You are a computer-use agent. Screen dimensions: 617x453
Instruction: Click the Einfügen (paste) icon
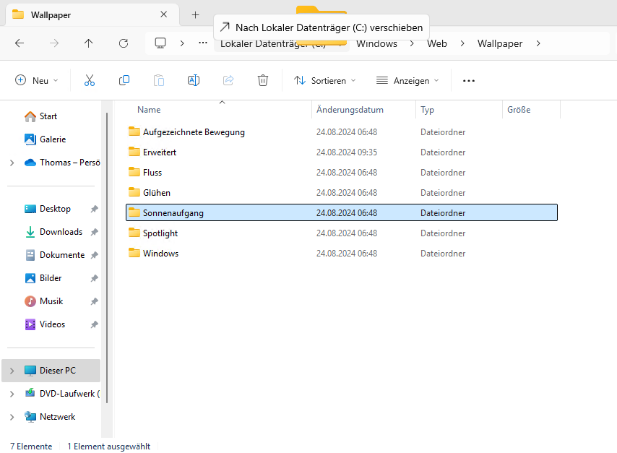point(158,80)
